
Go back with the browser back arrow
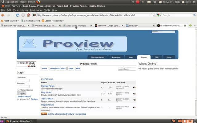tap(3, 15)
